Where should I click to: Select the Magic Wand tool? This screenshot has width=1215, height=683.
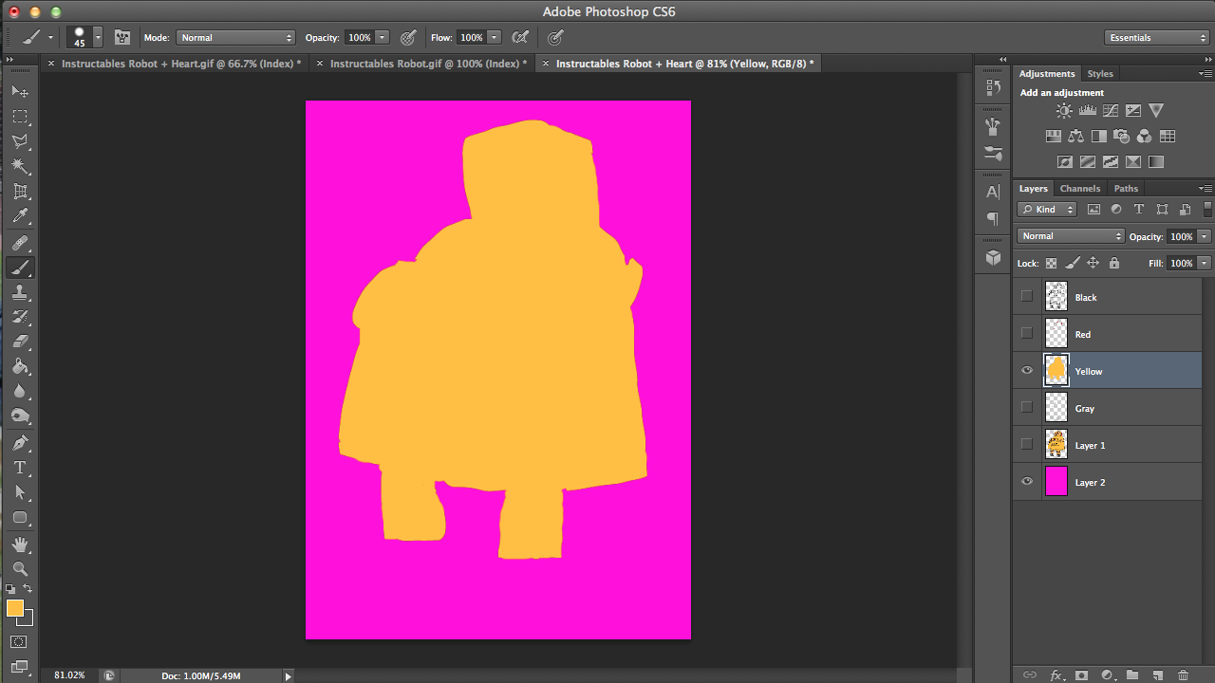[20, 166]
